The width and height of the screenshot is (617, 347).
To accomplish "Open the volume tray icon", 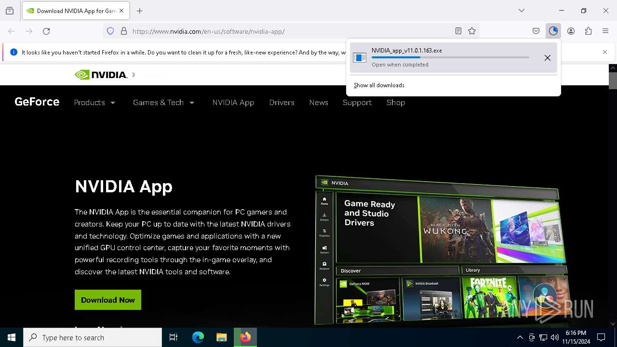I will (555, 337).
